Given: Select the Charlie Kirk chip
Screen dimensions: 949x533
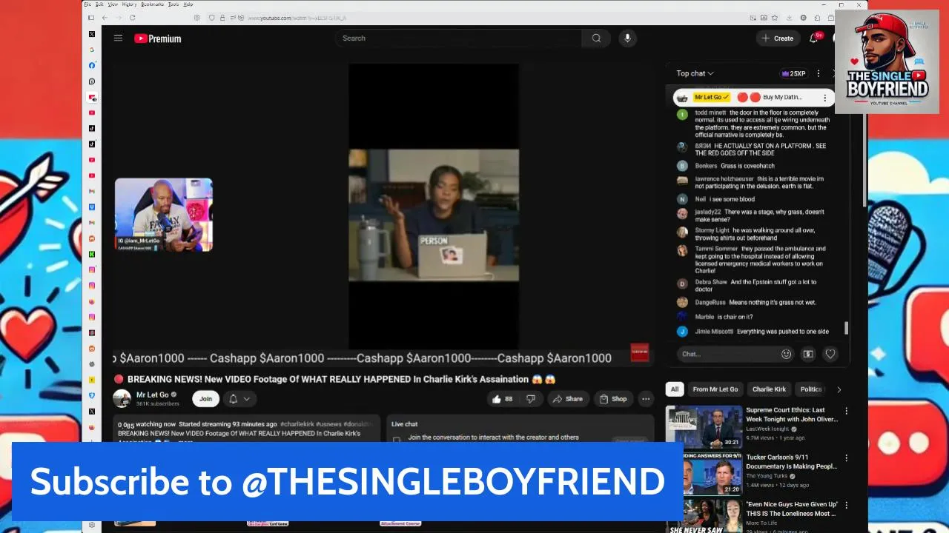Looking at the screenshot, I should pos(769,389).
